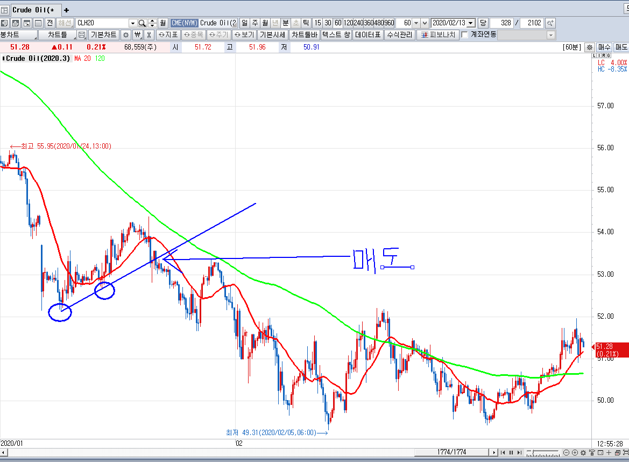Open the Fibonacci (피보나치) tool
This screenshot has width=629, height=462.
[x=437, y=35]
